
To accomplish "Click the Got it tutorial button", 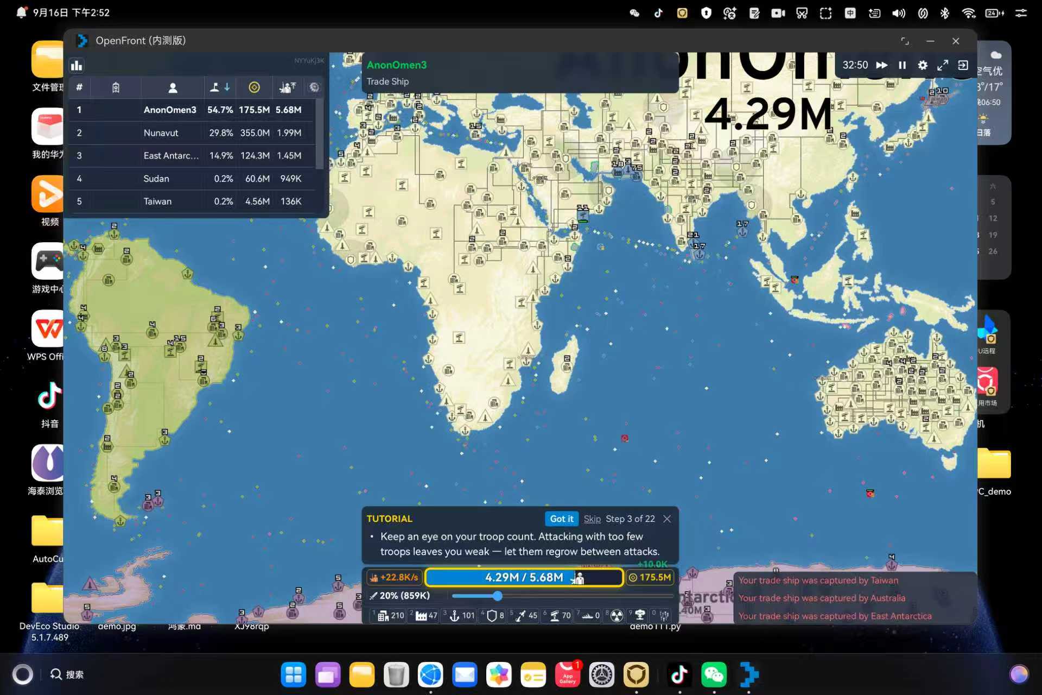I will tap(561, 519).
